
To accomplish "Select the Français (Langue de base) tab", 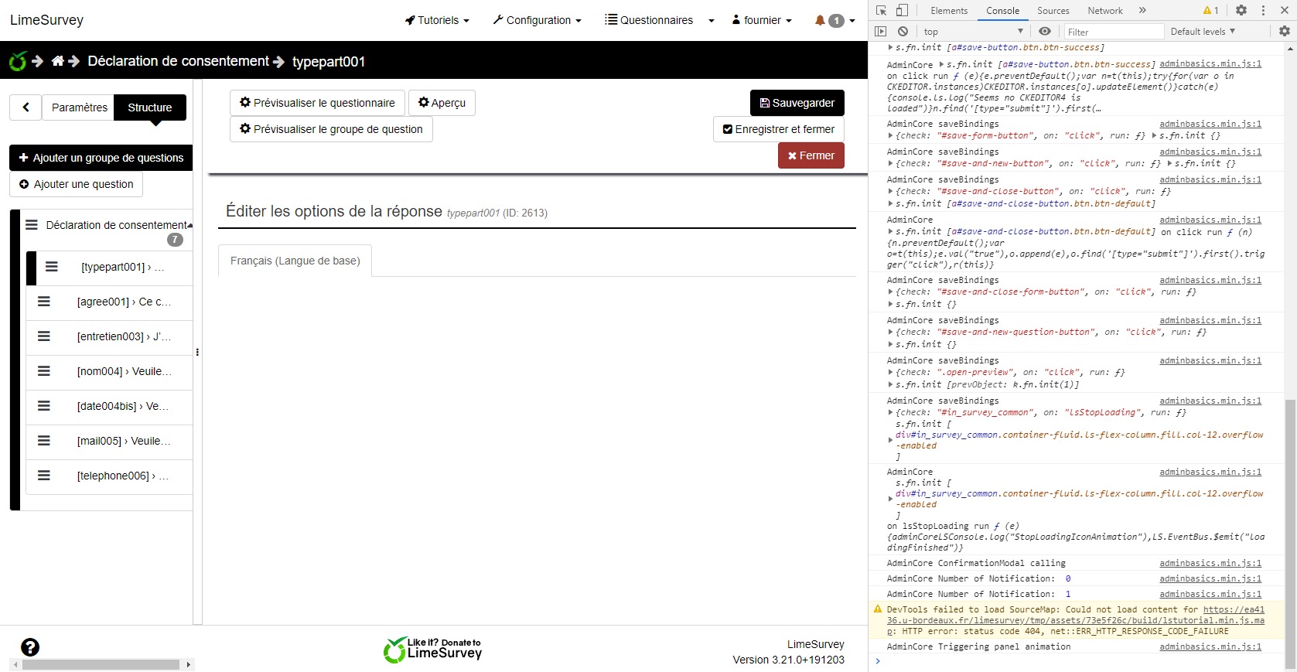I will click(x=295, y=261).
